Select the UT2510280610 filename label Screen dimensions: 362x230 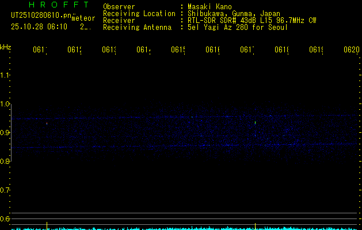point(38,16)
